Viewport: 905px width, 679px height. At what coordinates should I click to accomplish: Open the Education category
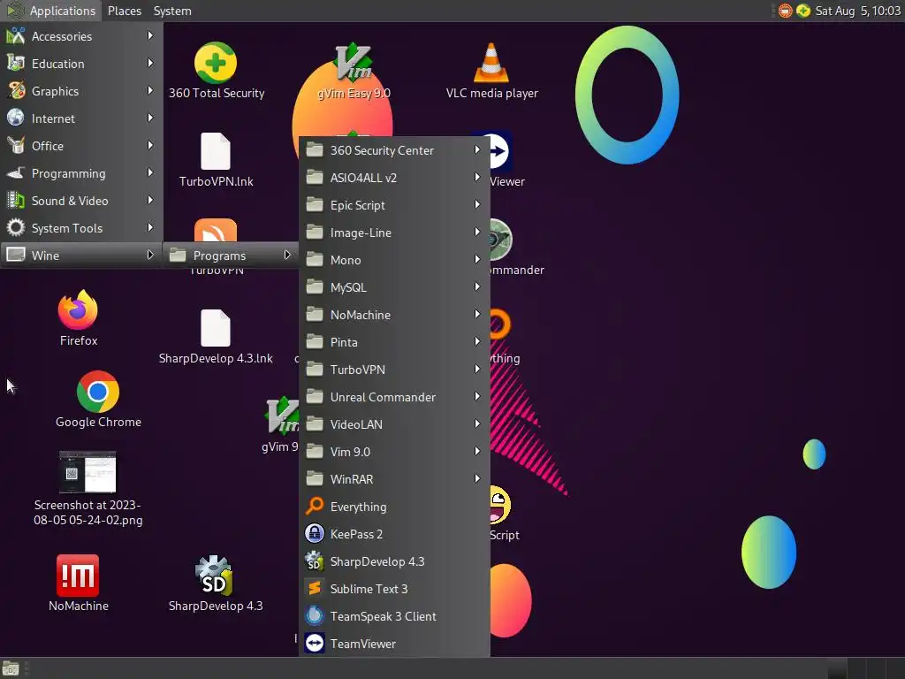click(x=81, y=64)
